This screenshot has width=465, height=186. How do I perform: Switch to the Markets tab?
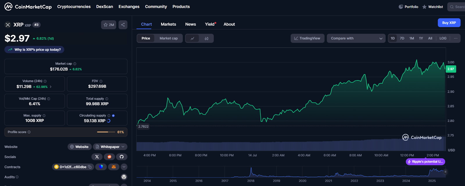169,24
